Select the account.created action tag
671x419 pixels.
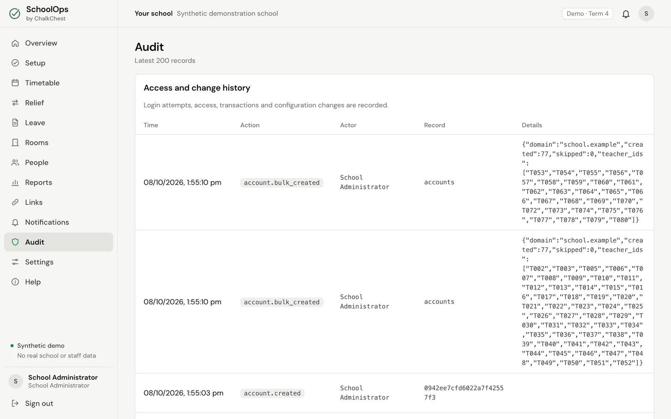point(272,393)
